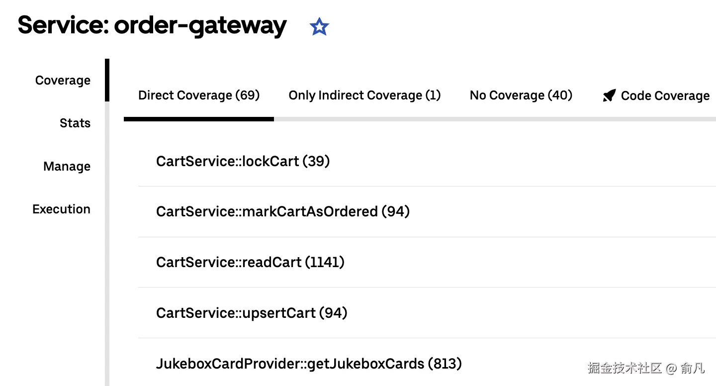Click the Service: order-gateway page heading

point(152,25)
